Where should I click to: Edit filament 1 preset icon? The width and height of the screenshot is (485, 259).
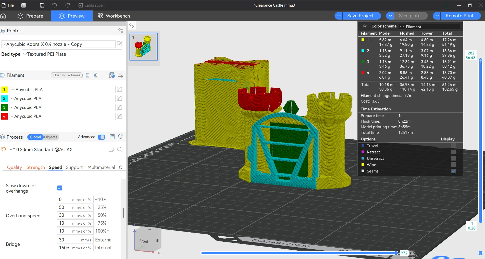[x=119, y=89]
